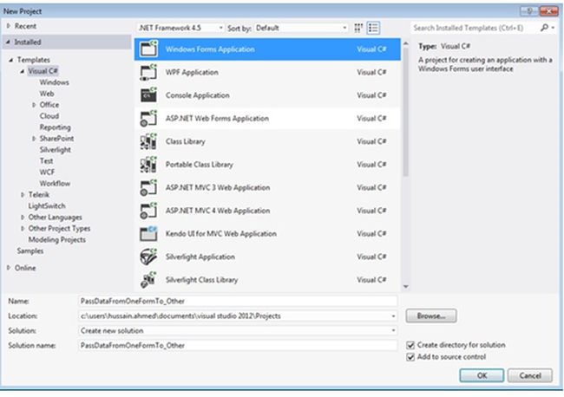564x397 pixels.
Task: Click the ASP.NET Web Forms Application icon
Action: pyautogui.click(x=148, y=118)
